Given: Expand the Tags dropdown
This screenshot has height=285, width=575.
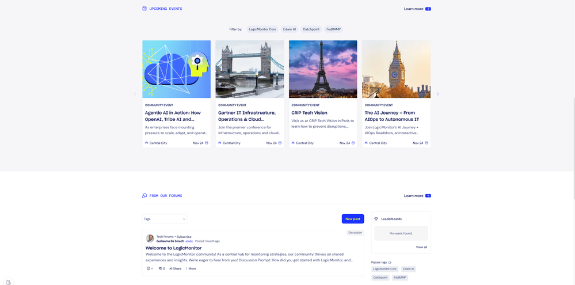Looking at the screenshot, I should pyautogui.click(x=165, y=219).
